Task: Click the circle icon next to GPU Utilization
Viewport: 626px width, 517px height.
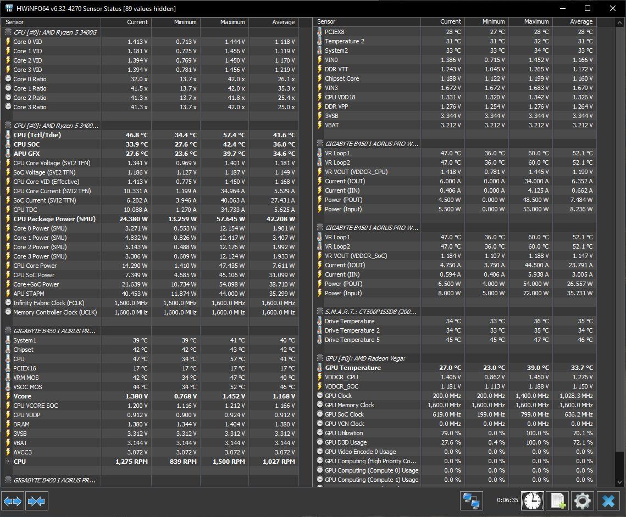Action: [x=320, y=433]
